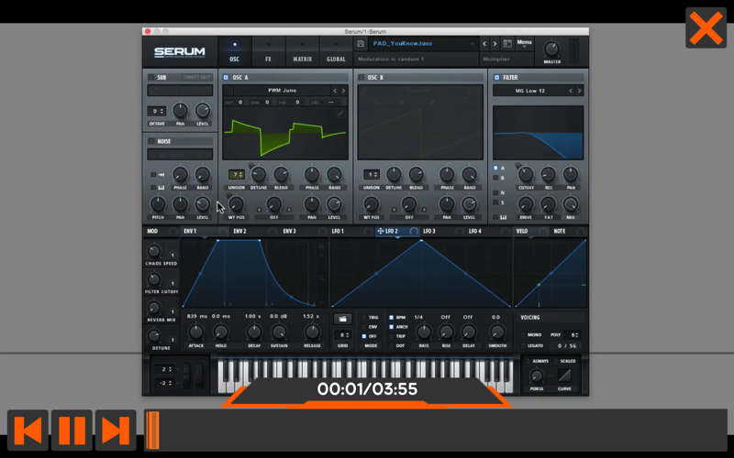Enable the NOISE oscillator
734x458 pixels.
151,141
